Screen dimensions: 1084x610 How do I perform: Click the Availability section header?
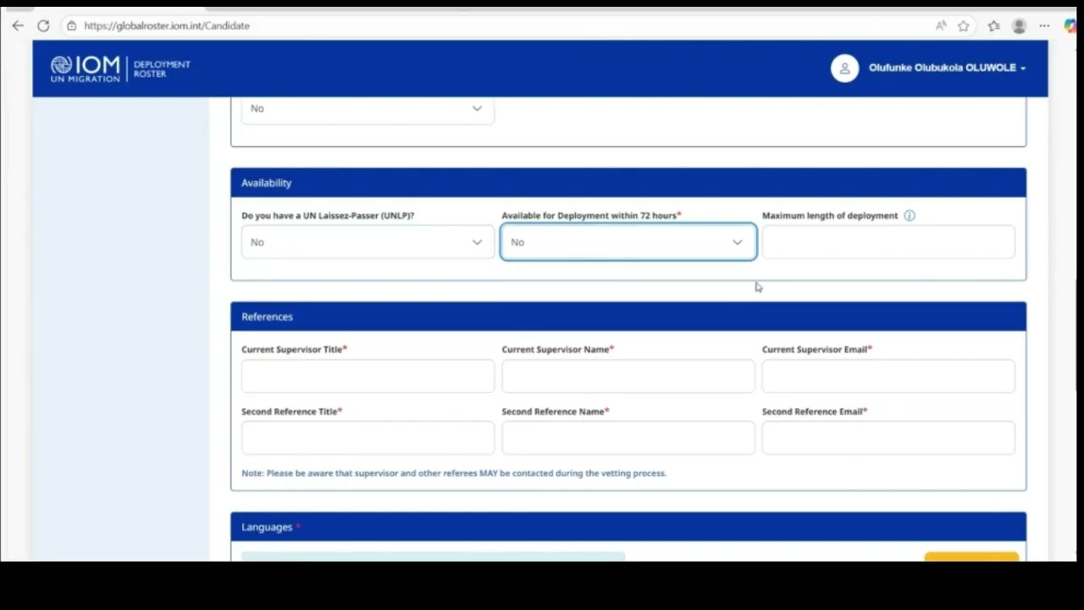(628, 183)
